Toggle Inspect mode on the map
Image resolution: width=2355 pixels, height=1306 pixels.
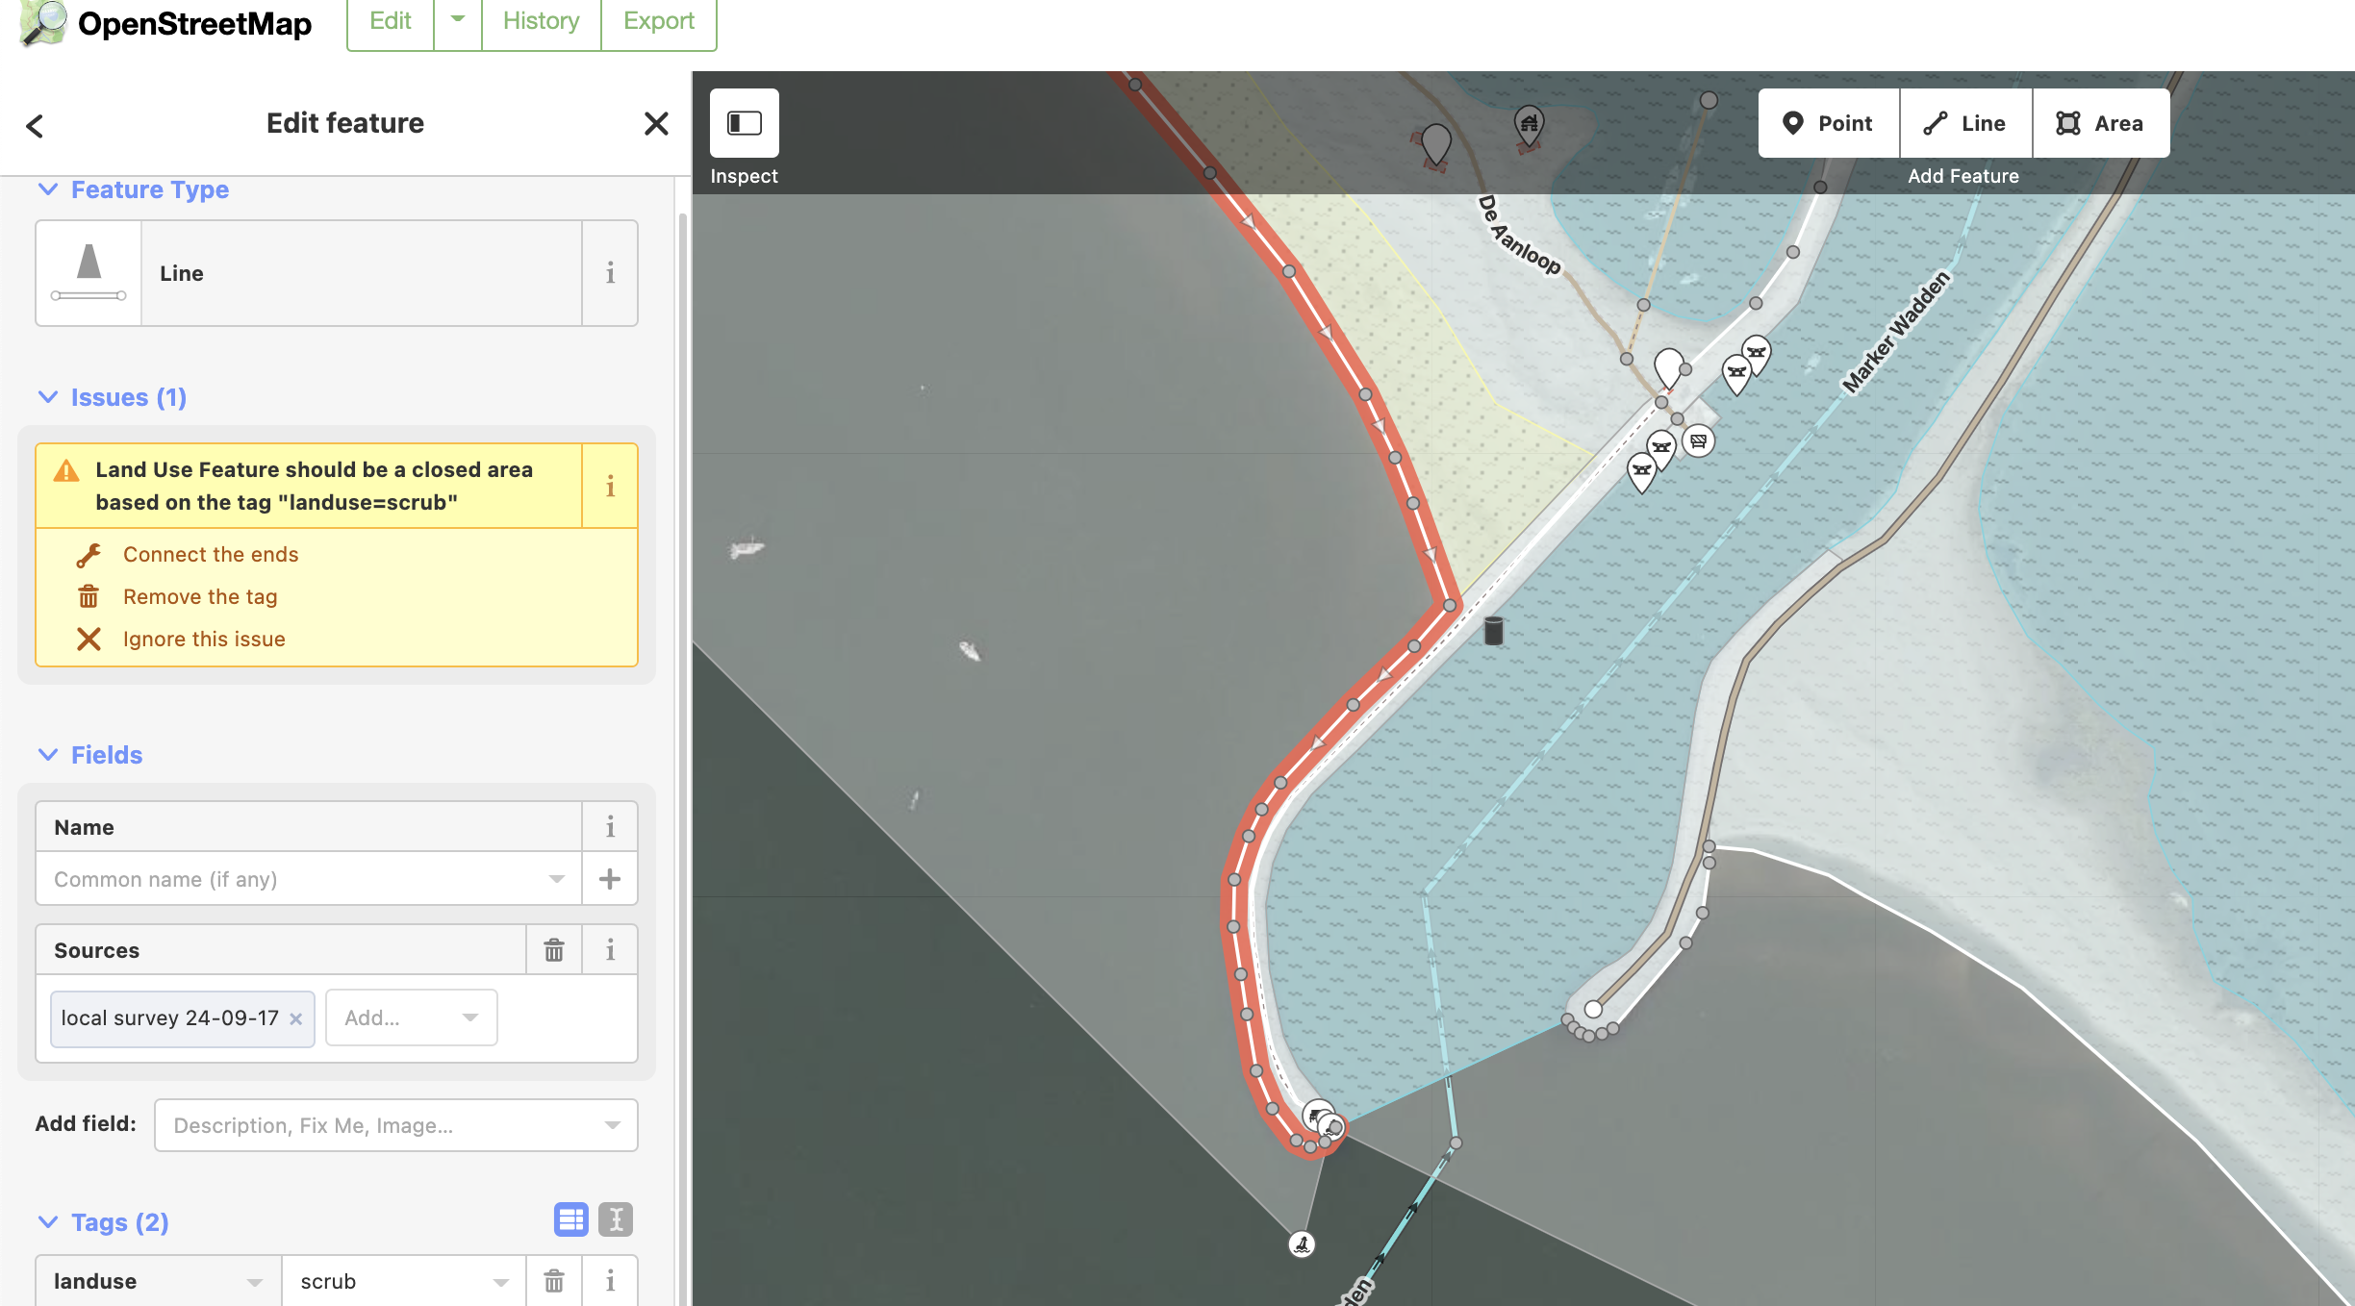[743, 123]
